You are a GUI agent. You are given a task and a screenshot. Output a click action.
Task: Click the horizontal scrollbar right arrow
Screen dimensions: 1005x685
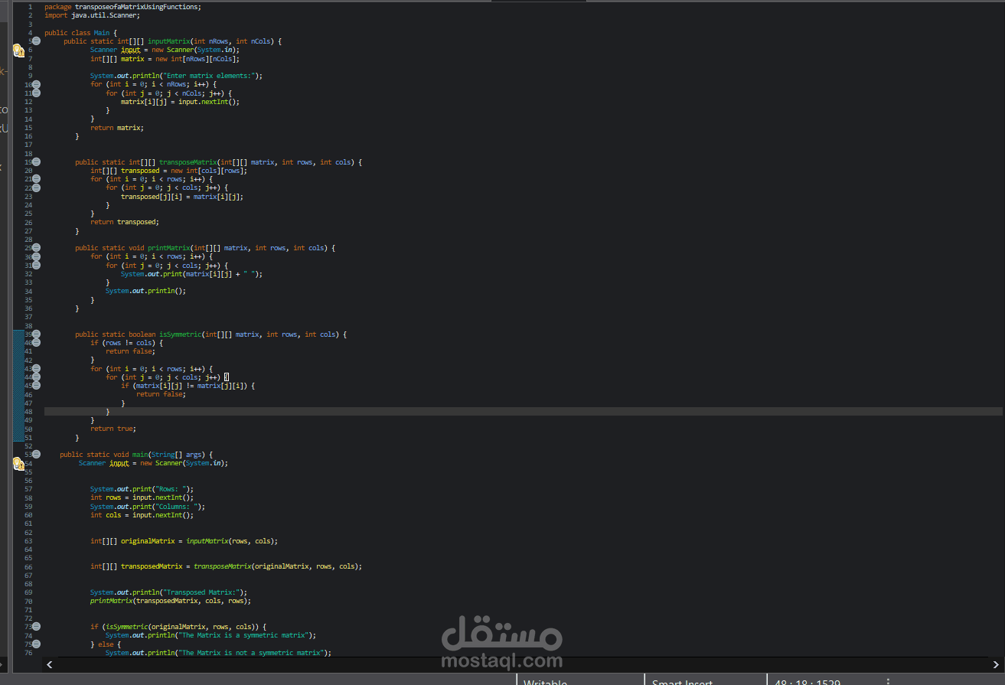(x=995, y=664)
